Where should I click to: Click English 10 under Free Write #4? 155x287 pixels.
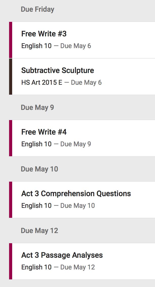point(36,144)
